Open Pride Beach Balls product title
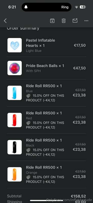Viewport: 93px width, 203px height. point(45,66)
